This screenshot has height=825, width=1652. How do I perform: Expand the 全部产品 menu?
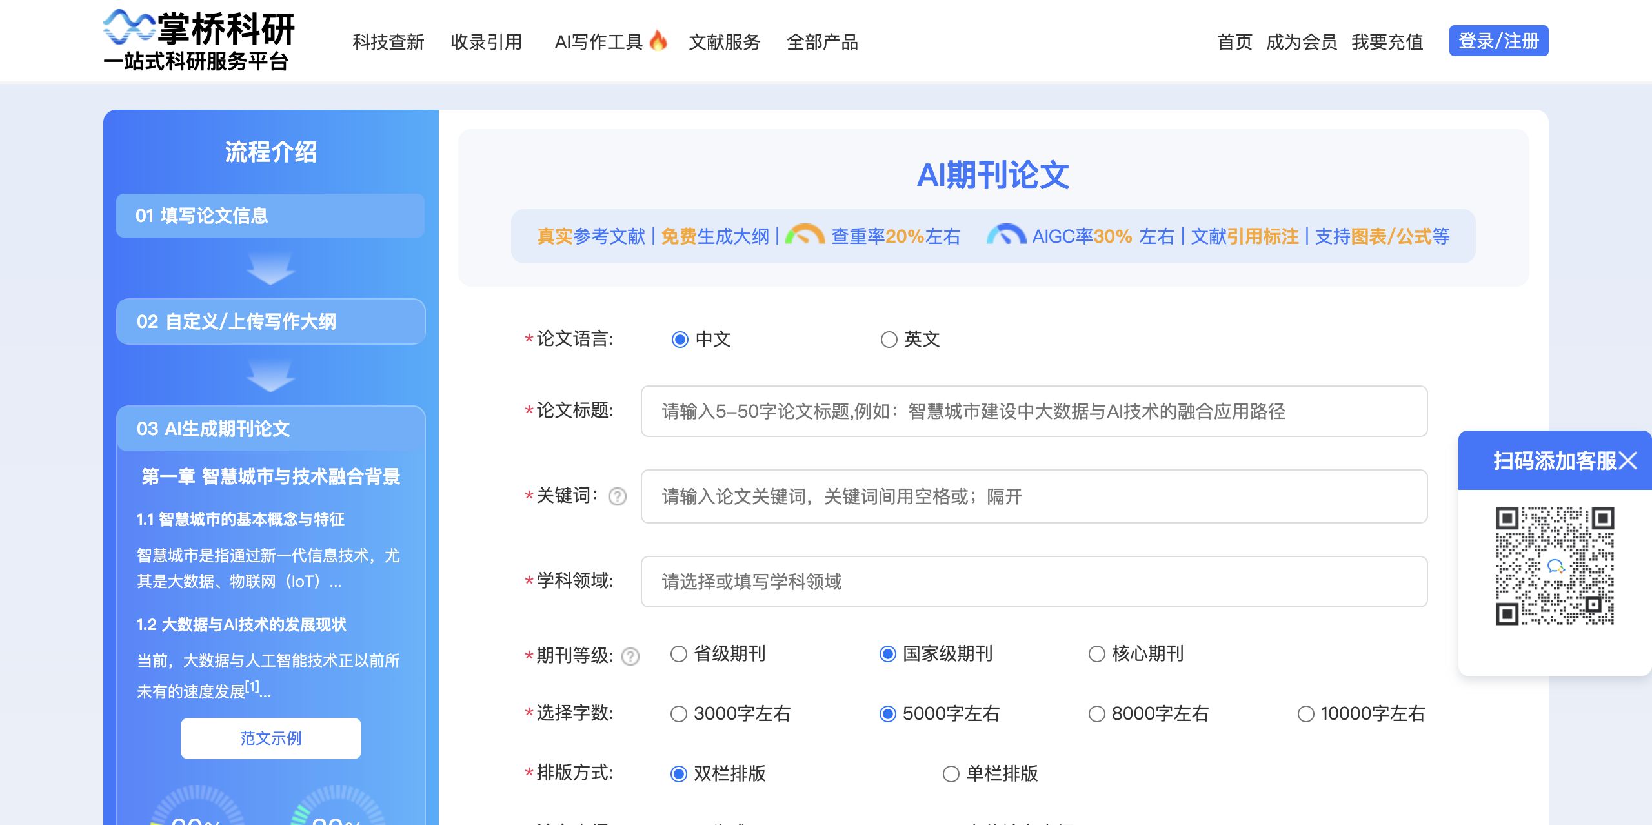tap(821, 42)
